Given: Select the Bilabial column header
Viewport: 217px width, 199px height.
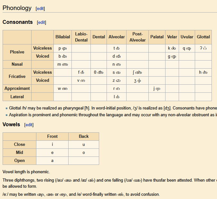Looking at the screenshot, I should point(63,37).
